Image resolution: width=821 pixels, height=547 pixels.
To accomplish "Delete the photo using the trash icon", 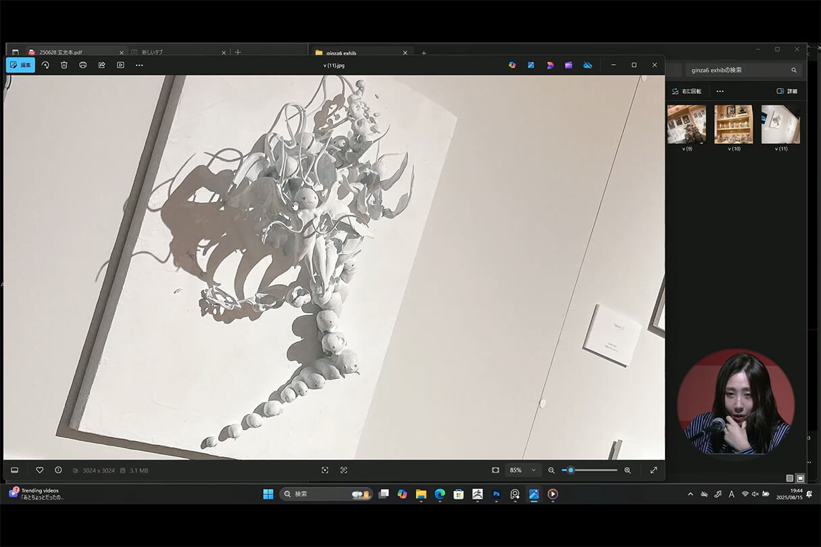I will click(64, 65).
